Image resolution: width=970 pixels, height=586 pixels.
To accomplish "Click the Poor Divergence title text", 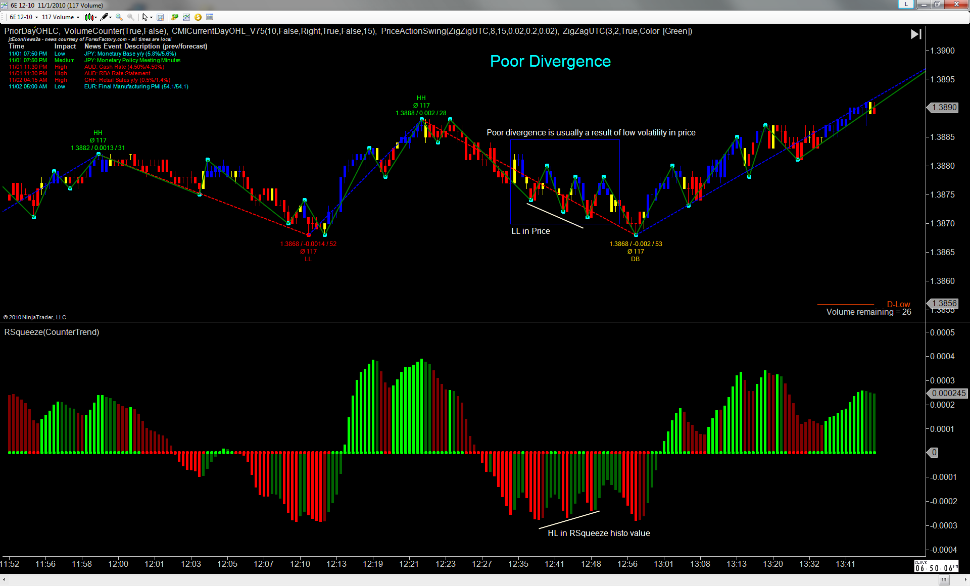I will tap(550, 61).
